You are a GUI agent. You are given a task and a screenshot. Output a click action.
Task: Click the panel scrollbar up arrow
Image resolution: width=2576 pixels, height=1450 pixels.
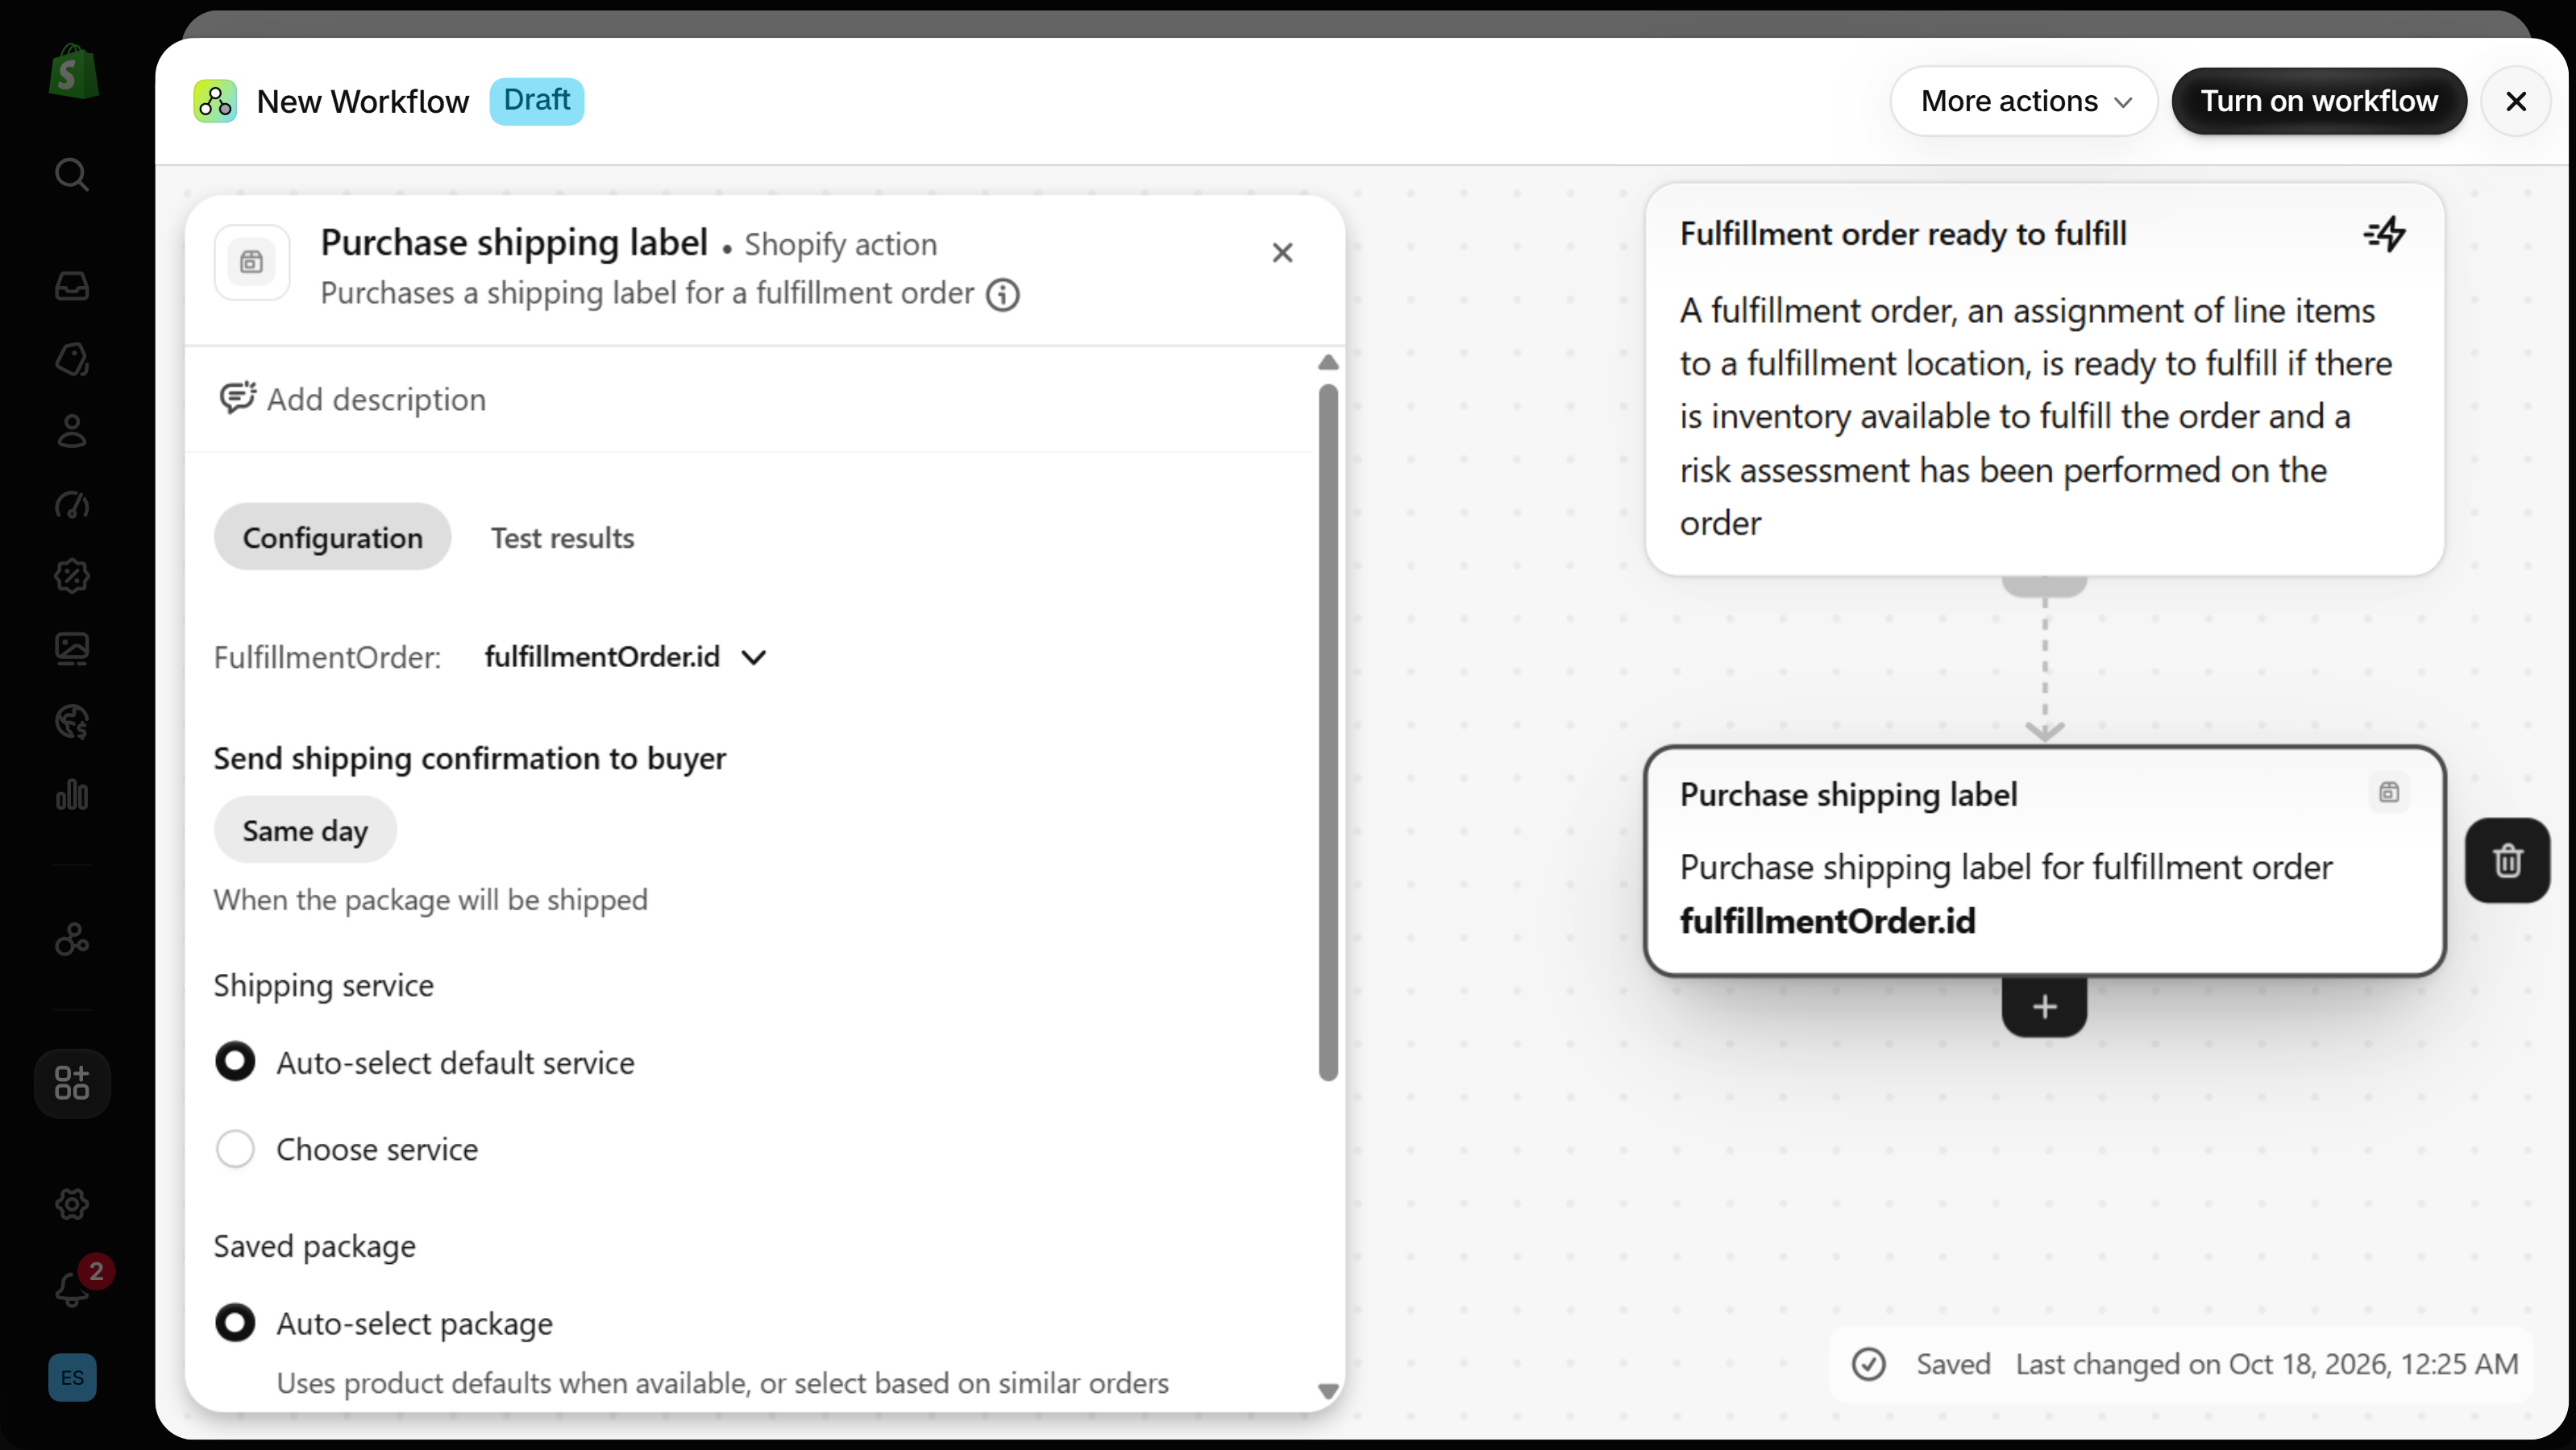1328,362
